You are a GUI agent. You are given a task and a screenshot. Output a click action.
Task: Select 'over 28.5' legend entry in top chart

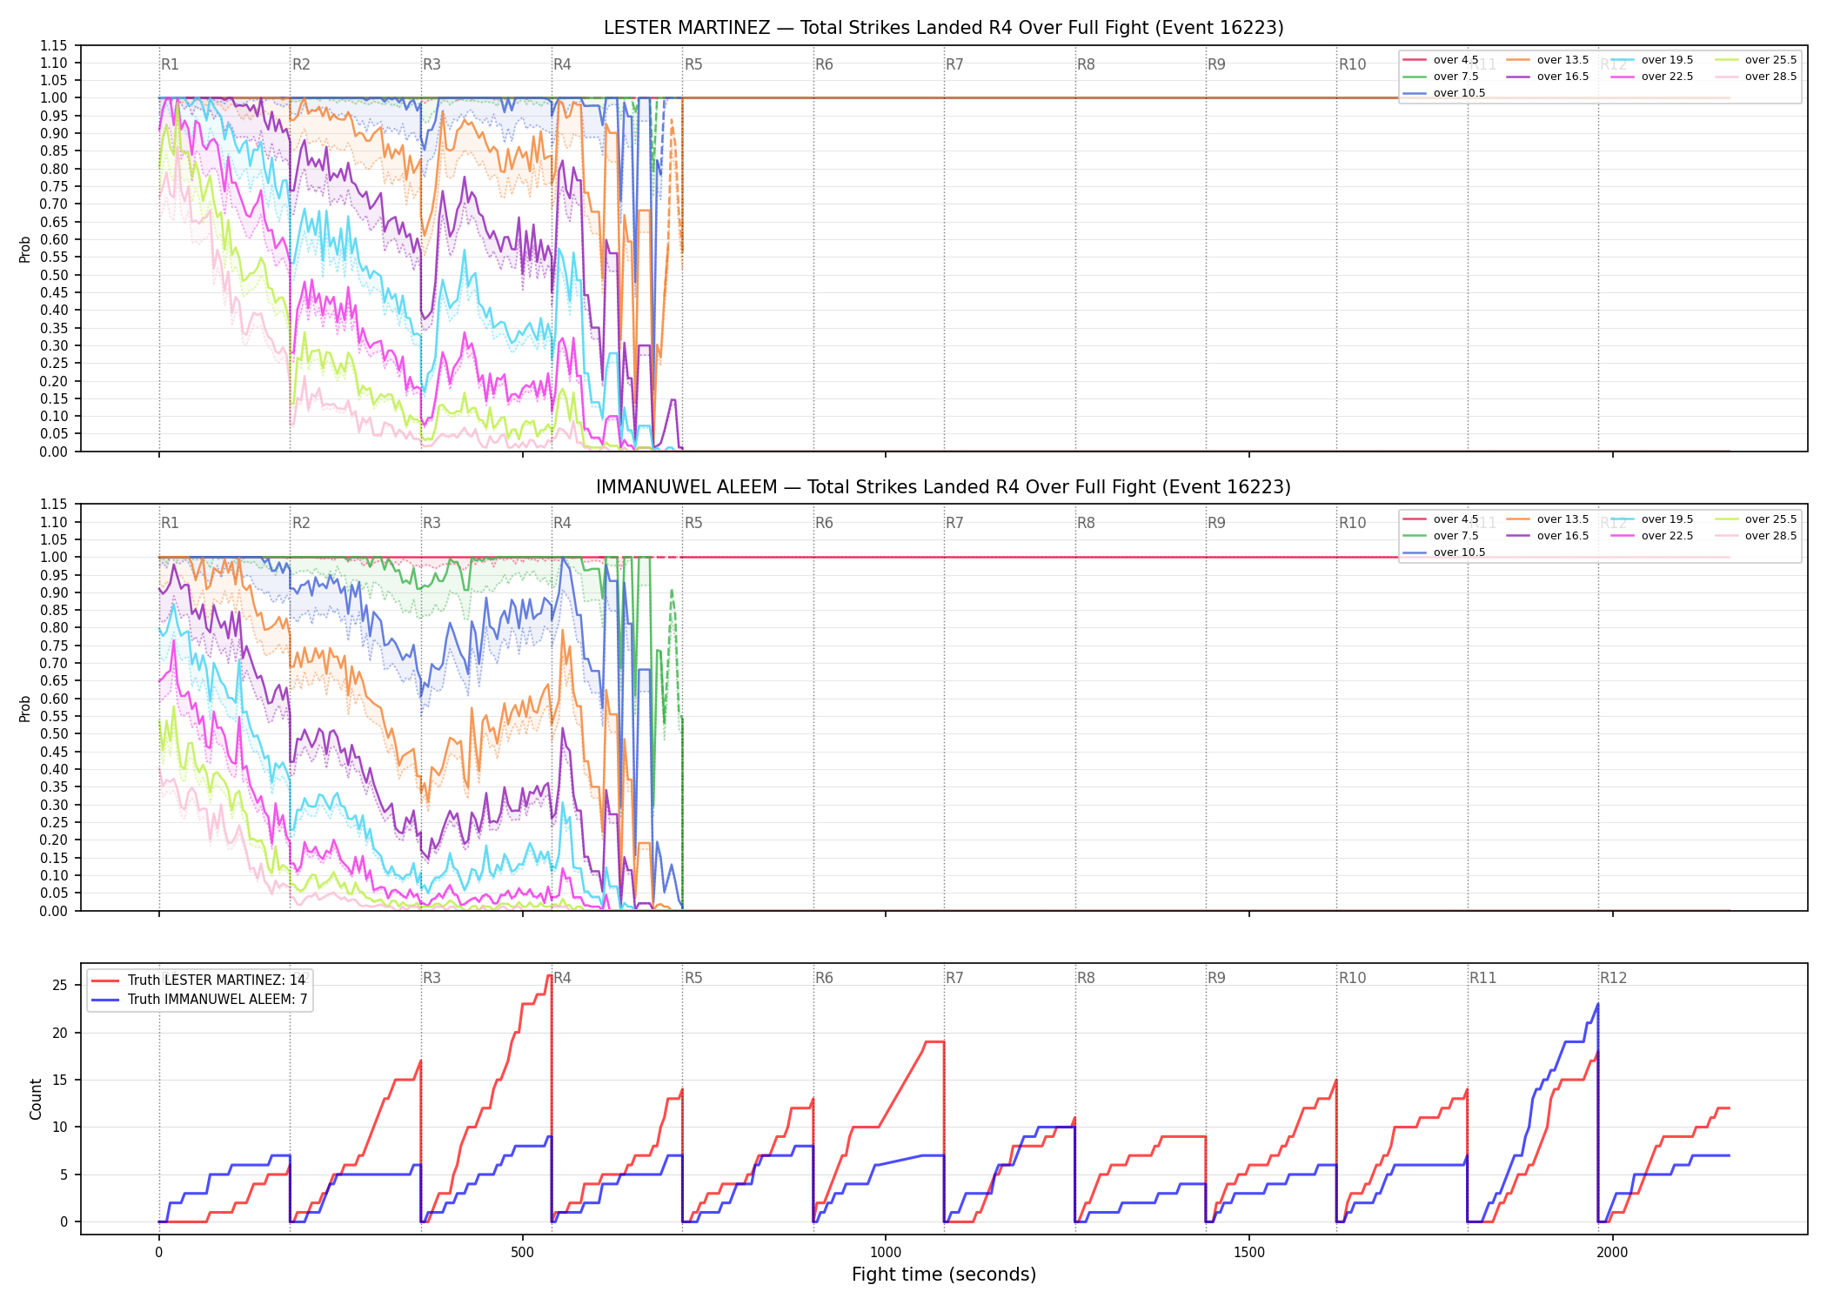[x=1756, y=77]
